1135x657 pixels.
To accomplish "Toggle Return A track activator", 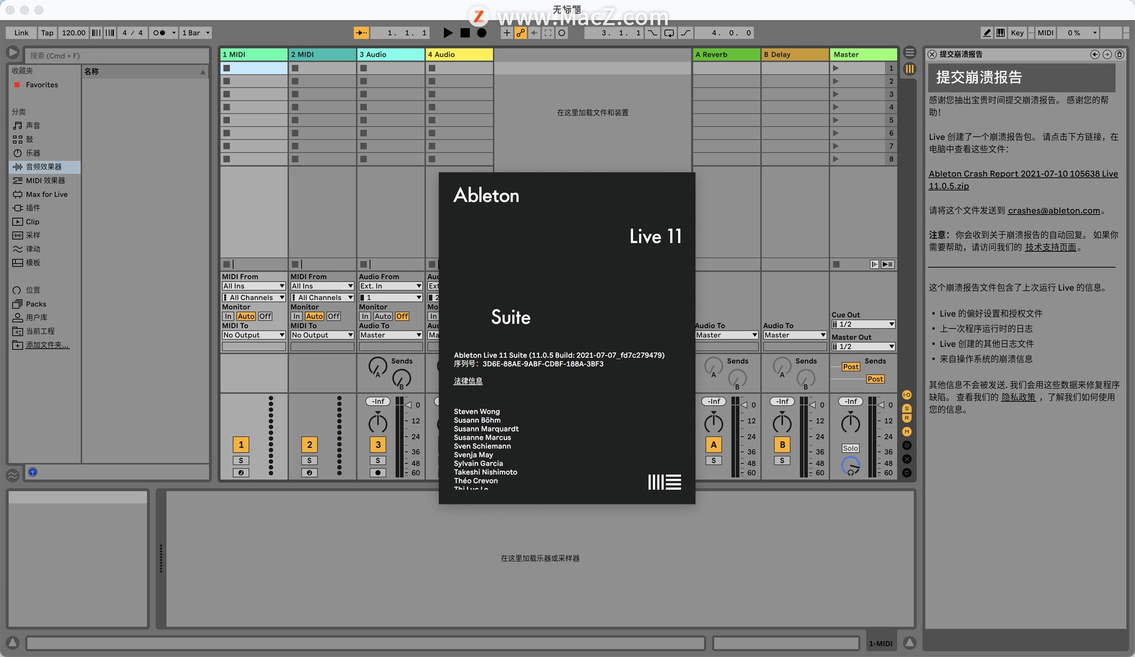I will [714, 444].
